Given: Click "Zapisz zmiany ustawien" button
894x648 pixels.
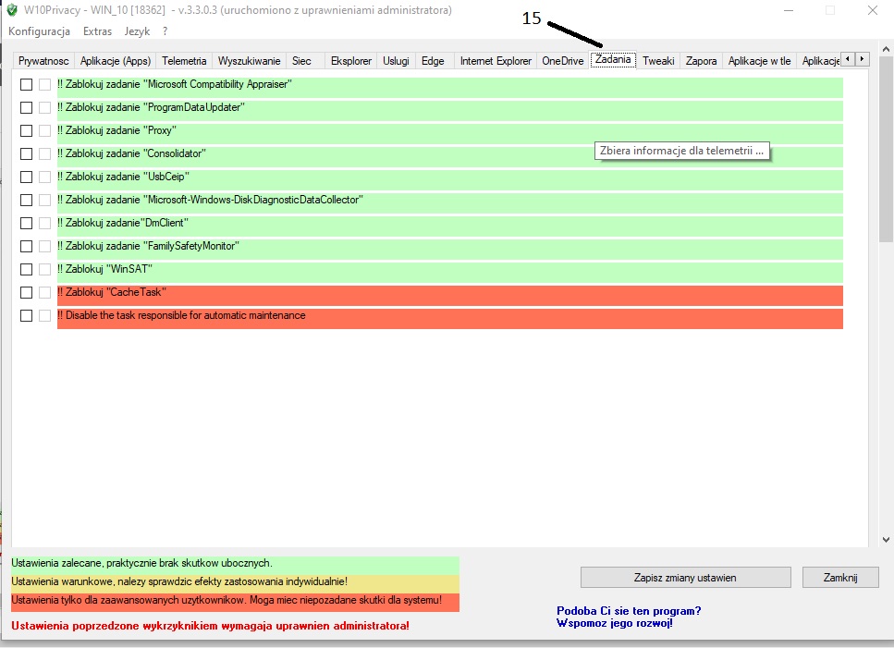Looking at the screenshot, I should point(685,578).
